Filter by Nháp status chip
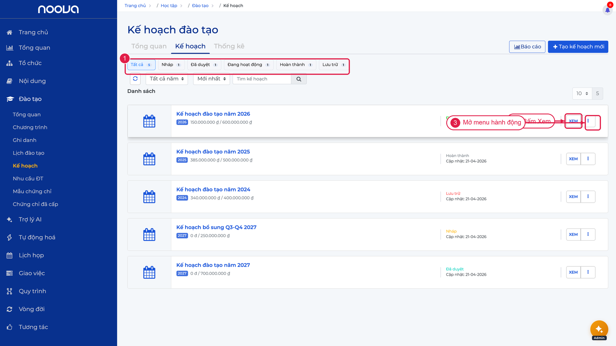This screenshot has height=346, width=616. pos(171,65)
